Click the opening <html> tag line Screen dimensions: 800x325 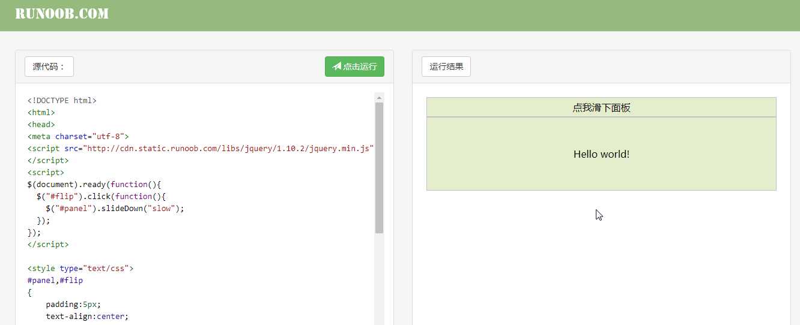pos(41,113)
